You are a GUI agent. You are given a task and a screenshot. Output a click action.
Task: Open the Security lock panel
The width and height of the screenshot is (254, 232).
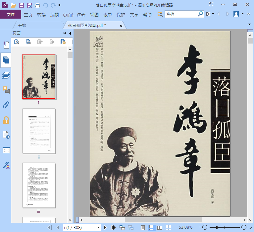tap(6, 120)
